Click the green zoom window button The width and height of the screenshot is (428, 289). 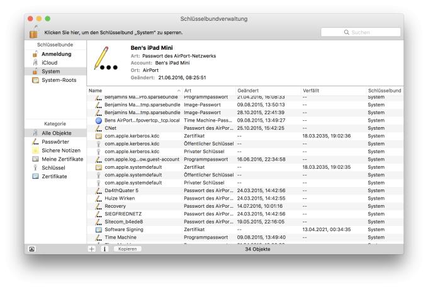pyautogui.click(x=47, y=19)
